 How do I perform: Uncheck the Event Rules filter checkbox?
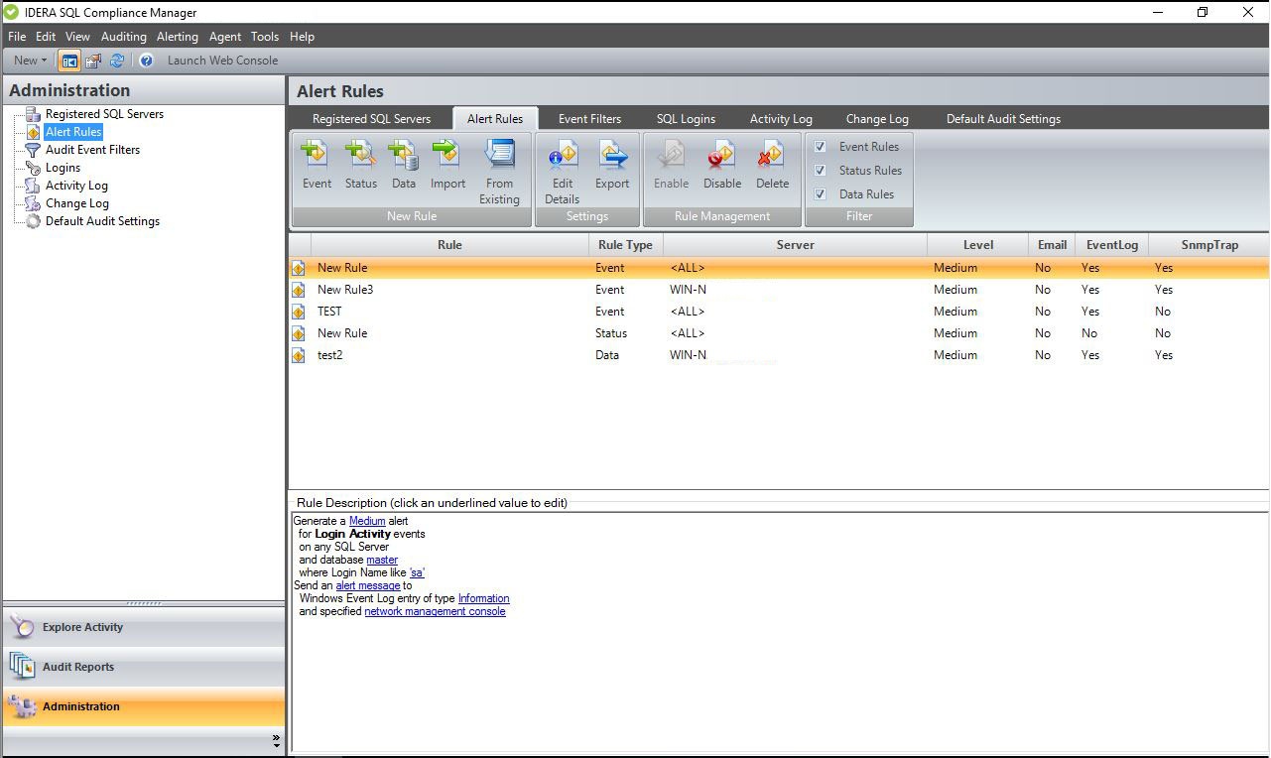(x=821, y=147)
